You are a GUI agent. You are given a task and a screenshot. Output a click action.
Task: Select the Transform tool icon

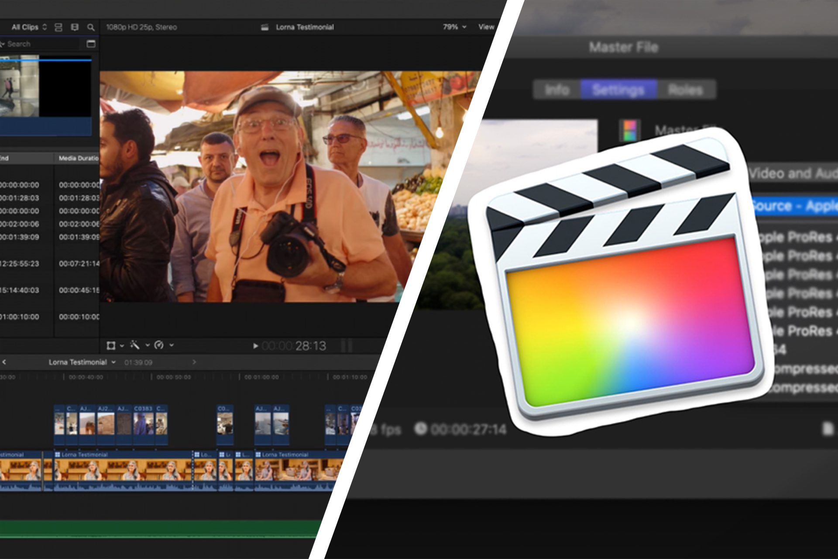[x=111, y=345]
